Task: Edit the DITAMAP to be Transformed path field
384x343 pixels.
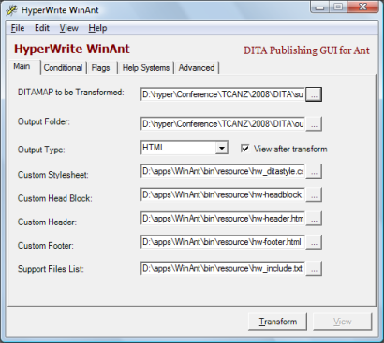Action: pyautogui.click(x=223, y=94)
